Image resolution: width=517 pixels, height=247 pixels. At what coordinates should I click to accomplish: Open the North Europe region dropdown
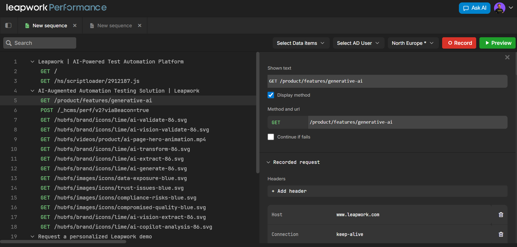pyautogui.click(x=413, y=43)
